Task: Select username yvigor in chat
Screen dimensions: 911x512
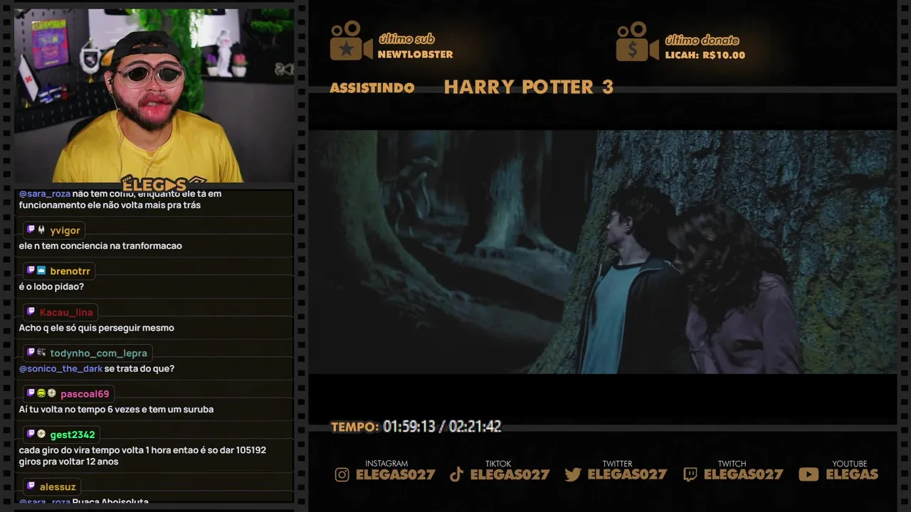Action: coord(65,230)
